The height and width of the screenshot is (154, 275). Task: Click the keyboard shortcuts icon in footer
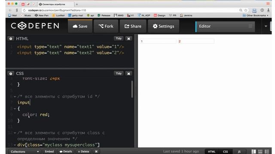(x=96, y=151)
